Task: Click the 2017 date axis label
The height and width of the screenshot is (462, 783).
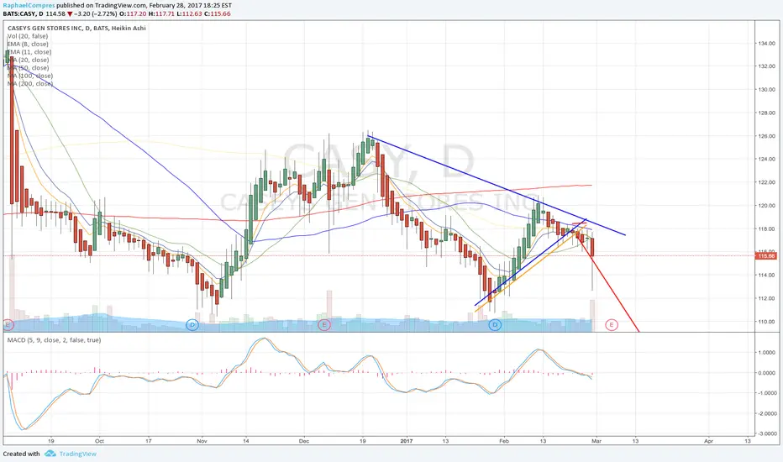Action: (407, 441)
